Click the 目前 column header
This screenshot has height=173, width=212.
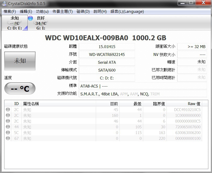tap(108, 104)
